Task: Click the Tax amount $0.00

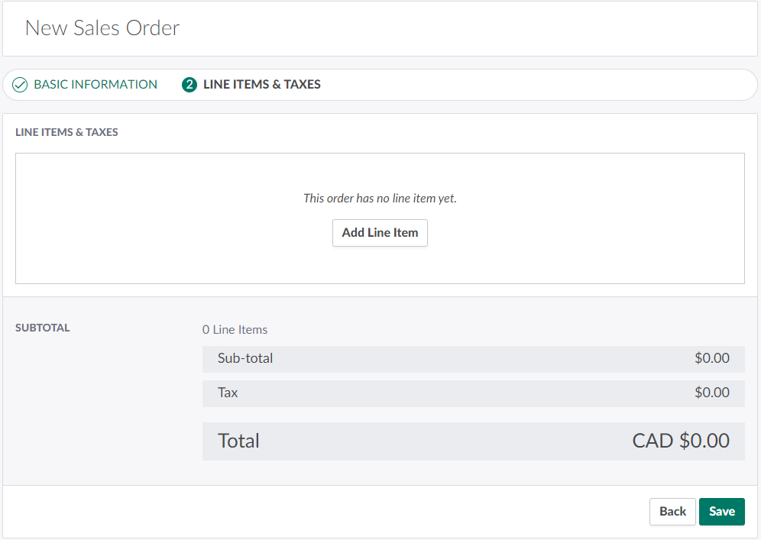Action: [x=711, y=393]
